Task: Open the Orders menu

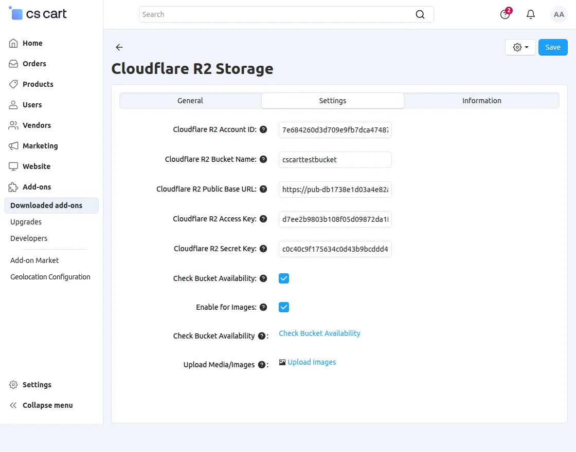Action: coord(34,64)
